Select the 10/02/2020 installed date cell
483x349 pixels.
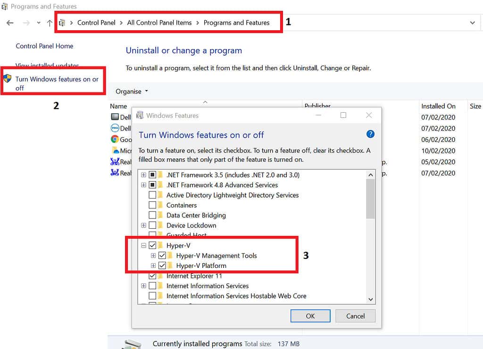(438, 150)
